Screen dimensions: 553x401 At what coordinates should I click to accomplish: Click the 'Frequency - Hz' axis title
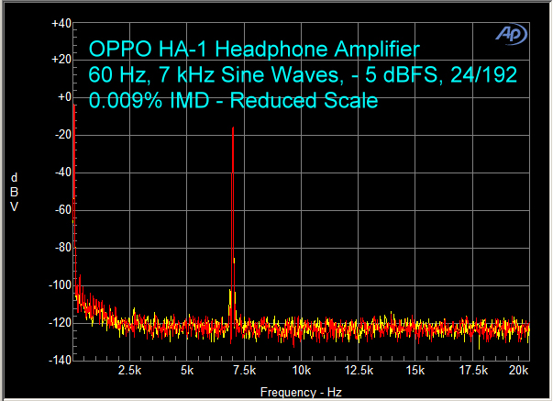coord(301,392)
